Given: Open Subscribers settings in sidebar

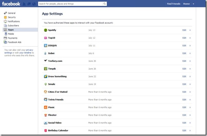Looking at the screenshot, I should pyautogui.click(x=13, y=25).
